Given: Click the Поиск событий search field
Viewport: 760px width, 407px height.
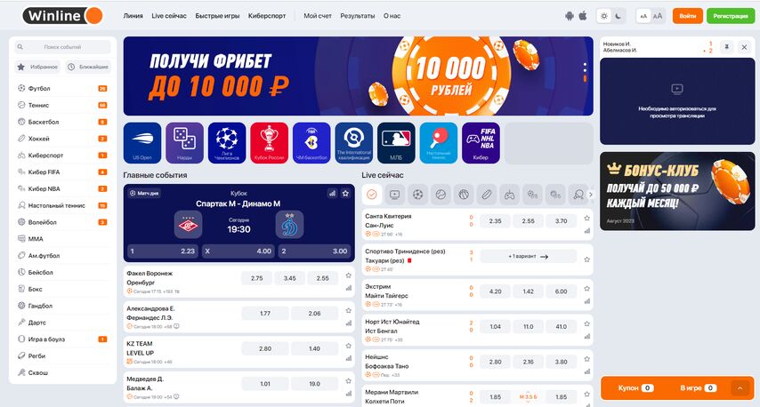Looking at the screenshot, I should point(62,47).
